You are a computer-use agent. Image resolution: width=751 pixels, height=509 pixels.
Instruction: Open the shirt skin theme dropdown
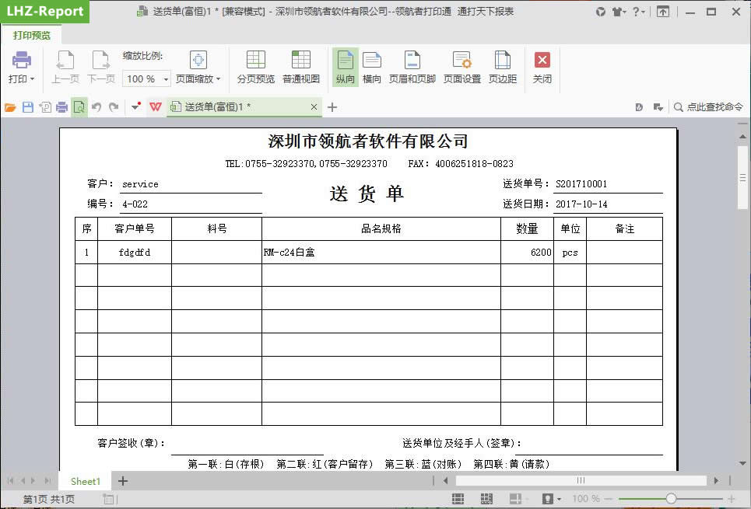pyautogui.click(x=619, y=12)
